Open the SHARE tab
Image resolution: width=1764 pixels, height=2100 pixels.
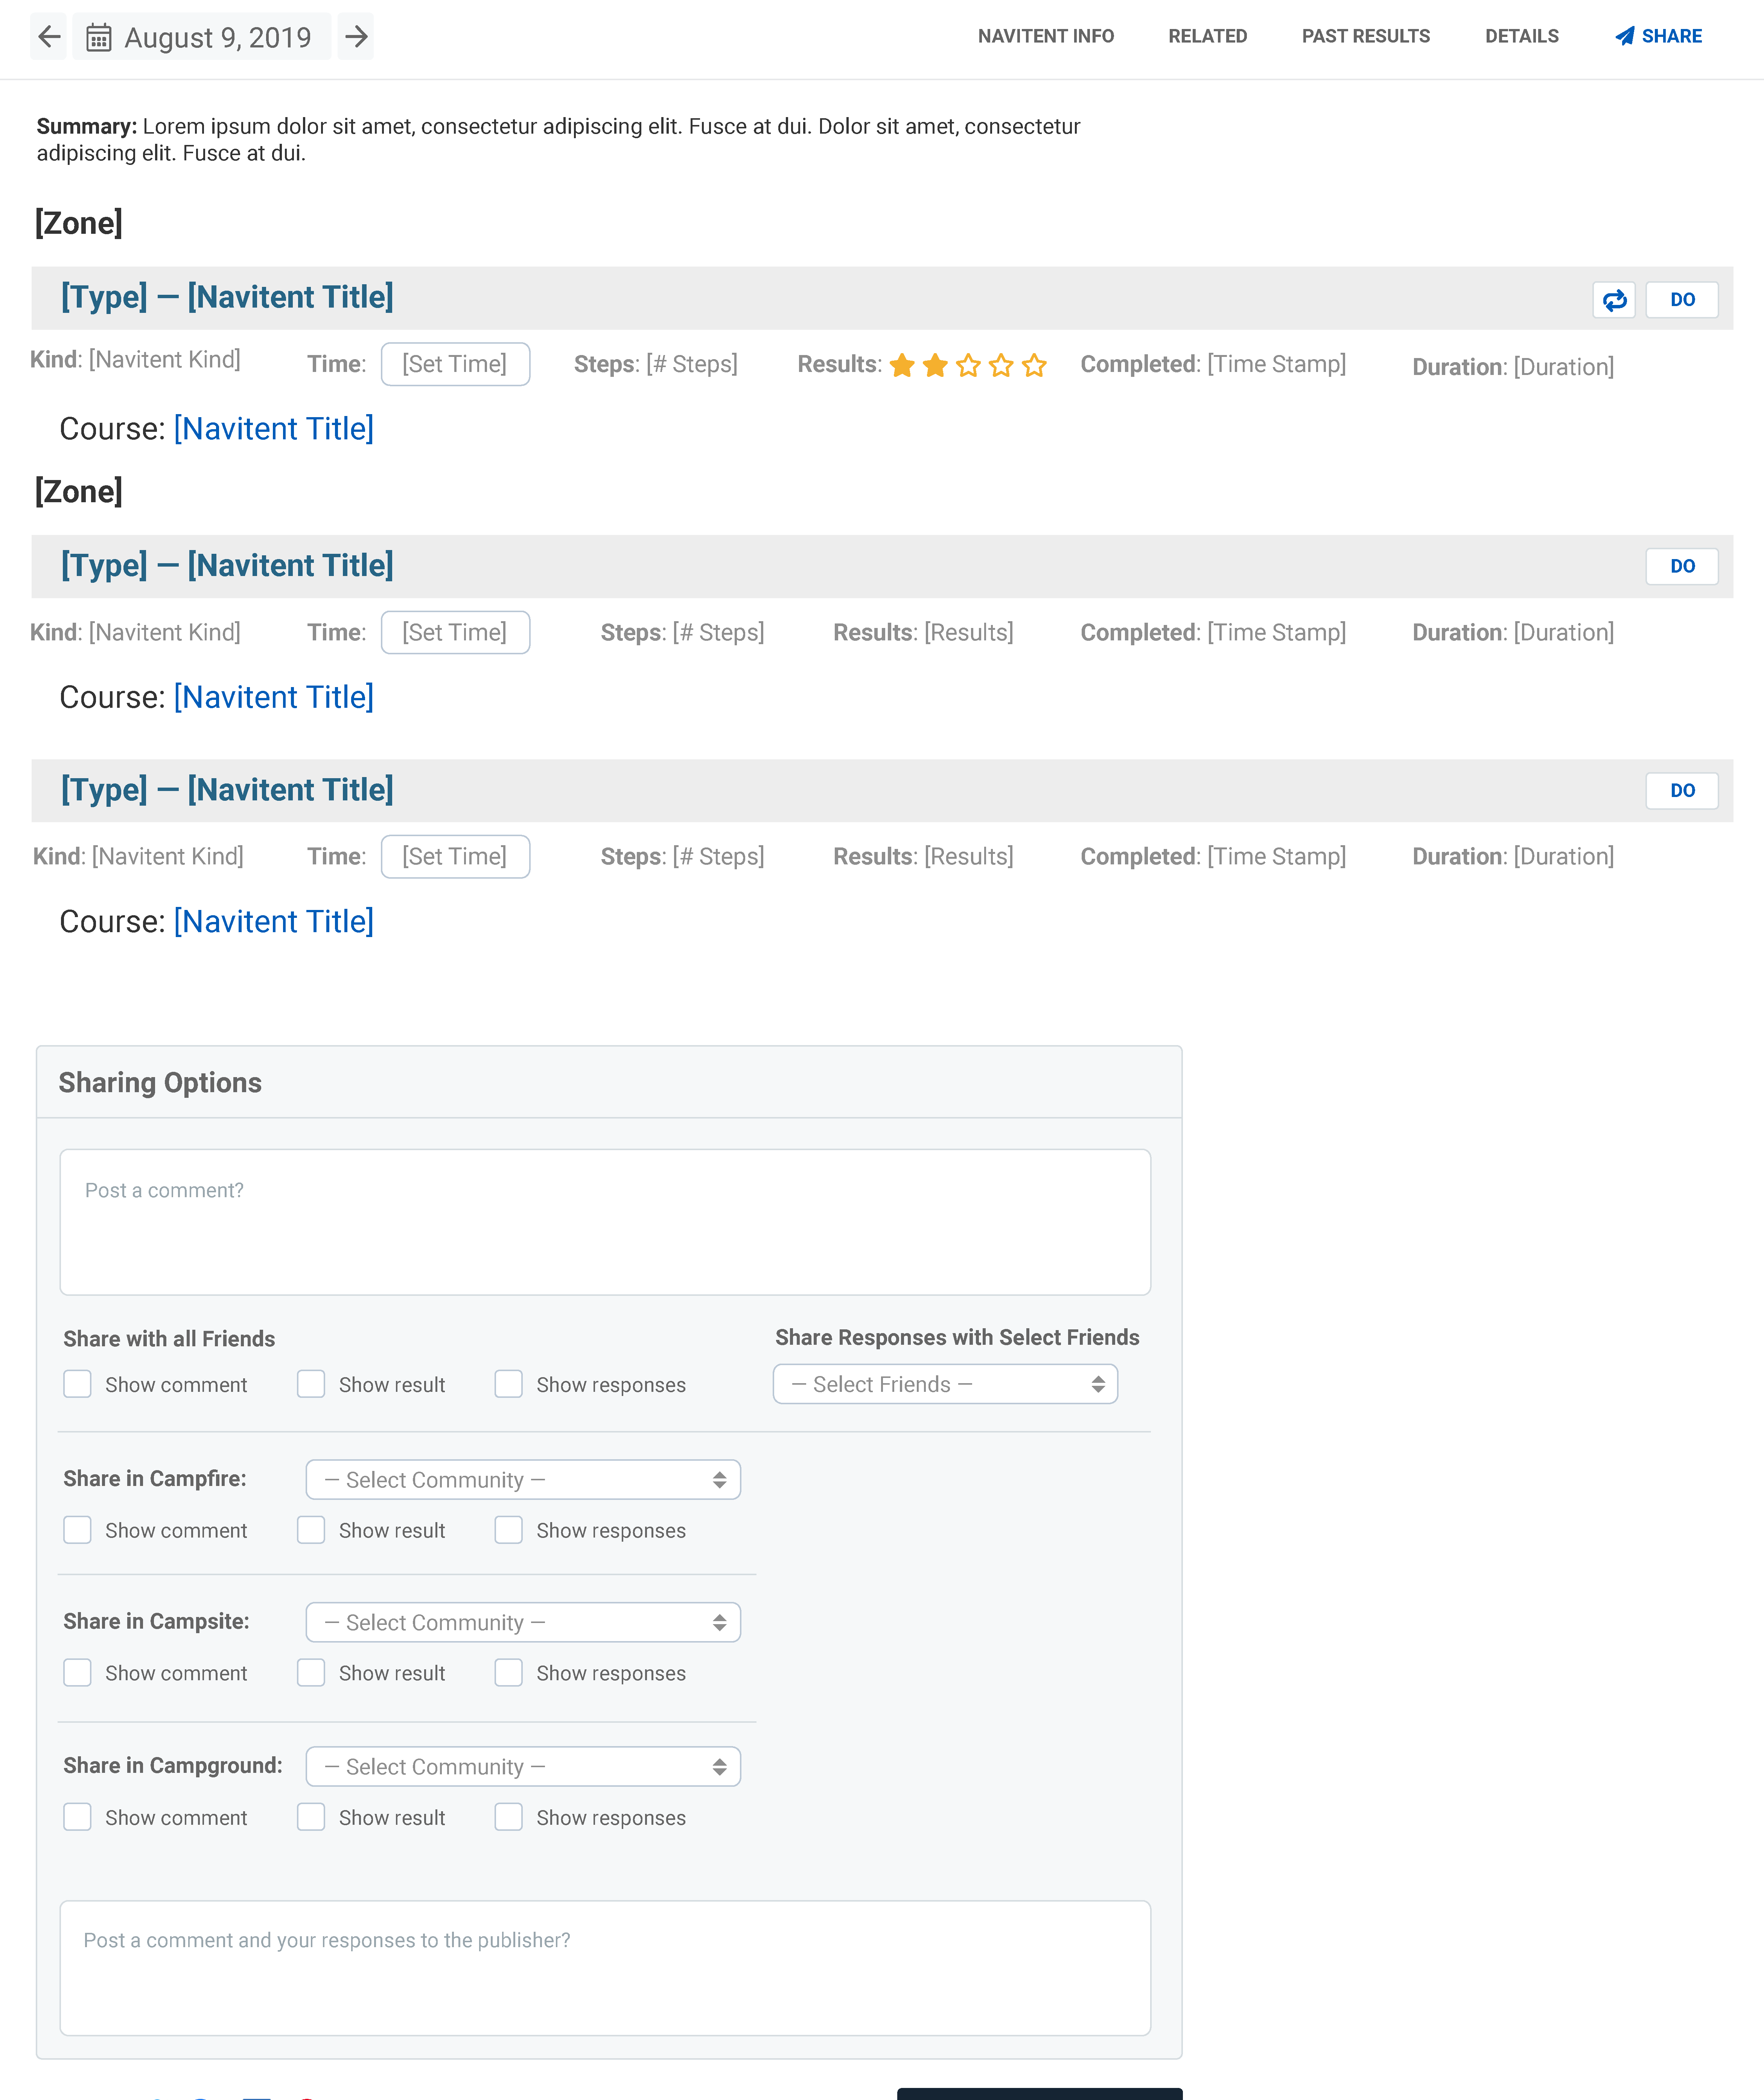click(x=1659, y=36)
